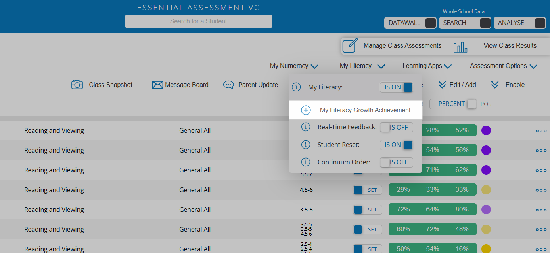Open more options for row ending 16%
This screenshot has width=550, height=253.
(x=541, y=249)
